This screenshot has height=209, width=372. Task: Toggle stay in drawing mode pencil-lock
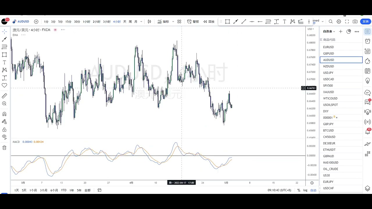pos(4,122)
